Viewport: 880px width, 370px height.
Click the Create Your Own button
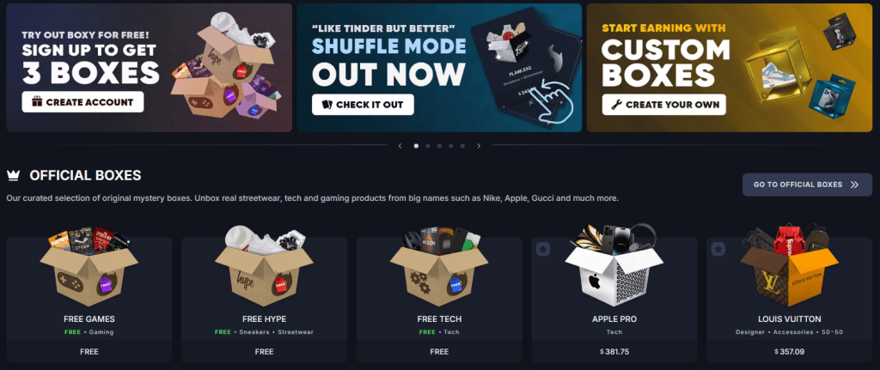point(664,105)
